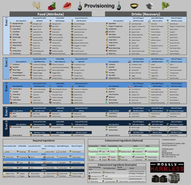
Task: Click the dark crates image below the logo
Action: point(159,179)
